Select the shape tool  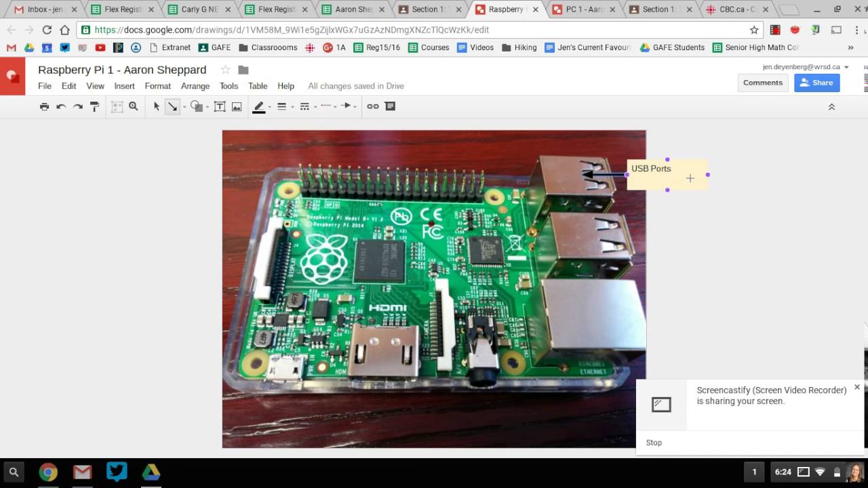click(196, 106)
